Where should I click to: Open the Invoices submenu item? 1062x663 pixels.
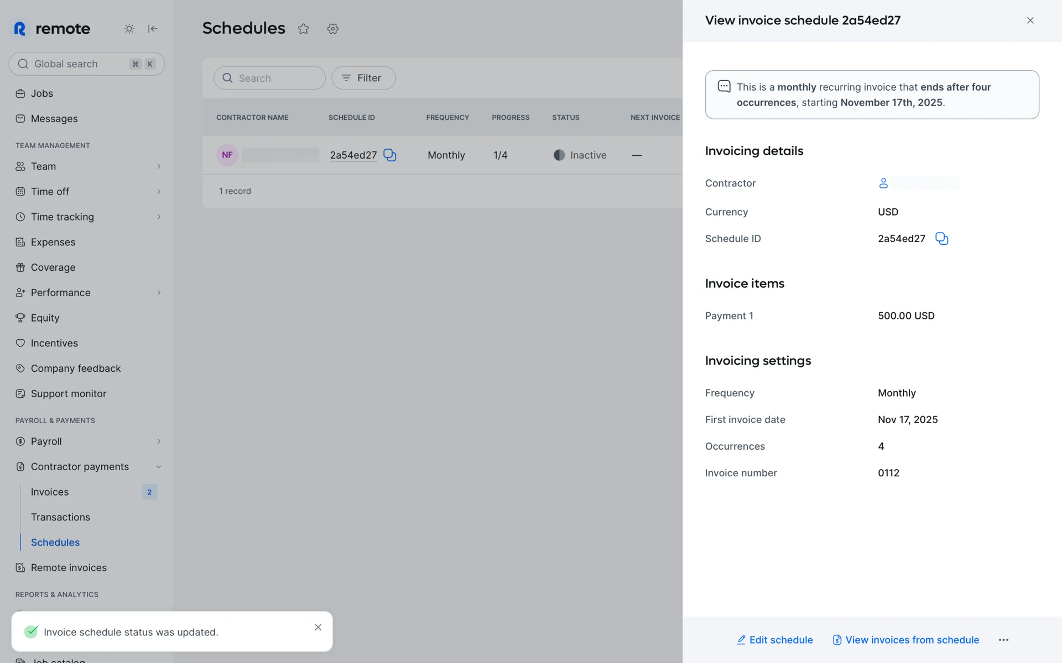[x=50, y=492]
